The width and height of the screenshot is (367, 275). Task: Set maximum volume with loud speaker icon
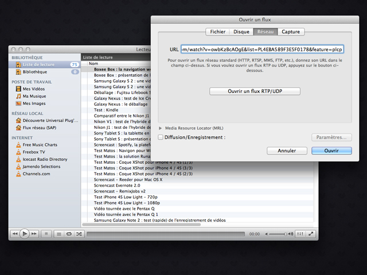pos(291,234)
